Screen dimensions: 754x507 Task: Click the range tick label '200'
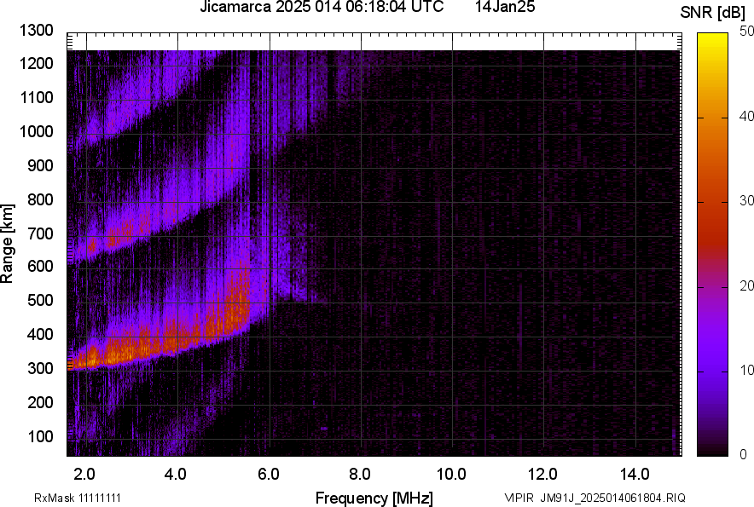tap(40, 403)
